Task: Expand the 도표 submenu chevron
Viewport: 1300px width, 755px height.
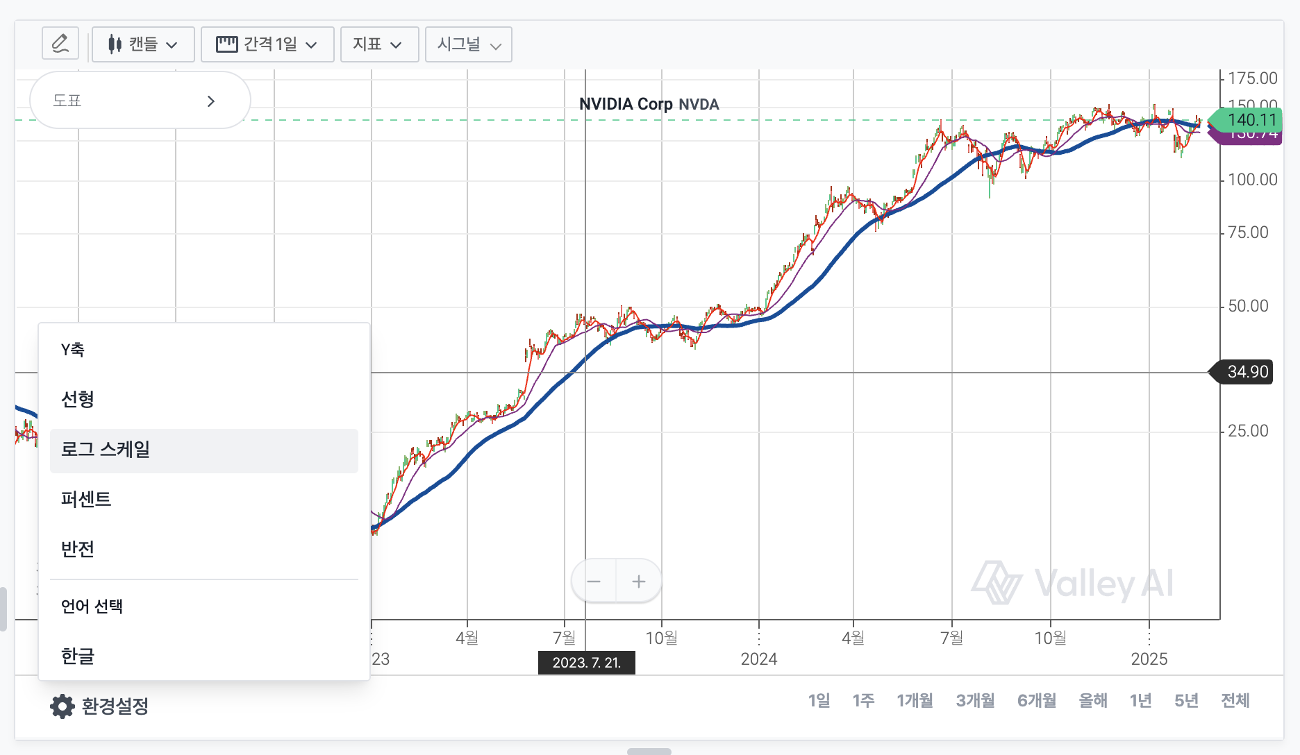Action: click(211, 101)
